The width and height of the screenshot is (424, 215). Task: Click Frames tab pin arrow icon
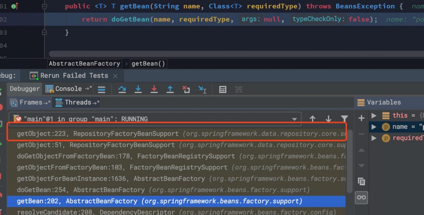(x=47, y=102)
